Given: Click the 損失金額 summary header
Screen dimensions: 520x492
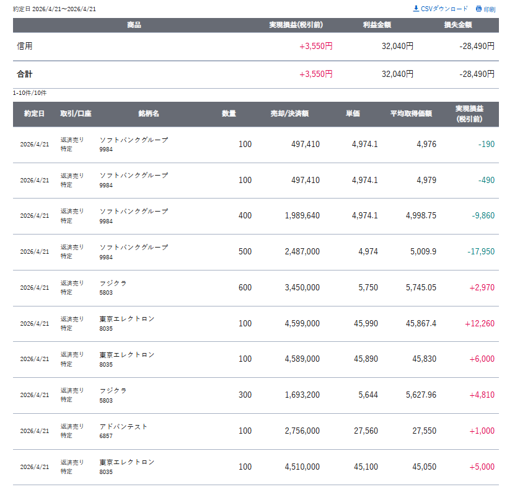Looking at the screenshot, I should coord(458,25).
